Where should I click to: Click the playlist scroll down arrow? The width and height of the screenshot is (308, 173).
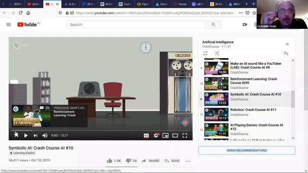pos(293,138)
